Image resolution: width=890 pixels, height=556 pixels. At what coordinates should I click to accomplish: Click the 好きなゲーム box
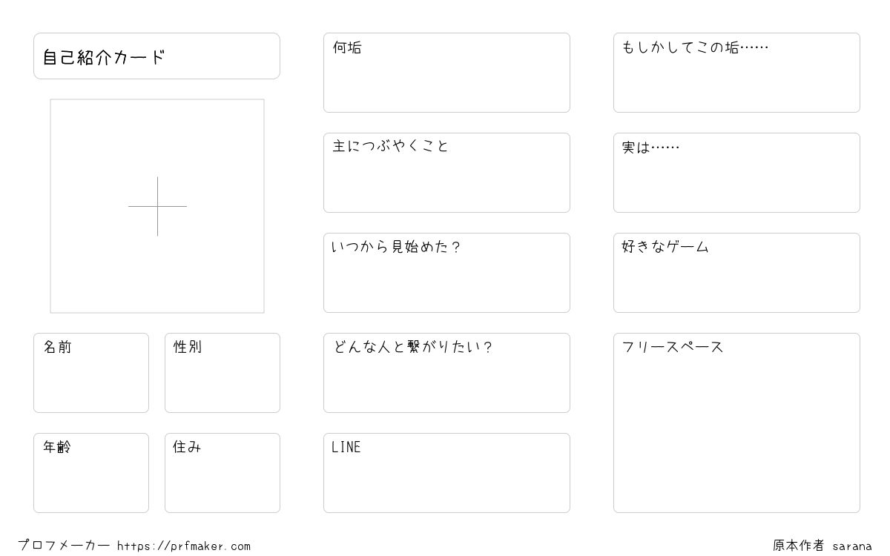click(x=736, y=273)
